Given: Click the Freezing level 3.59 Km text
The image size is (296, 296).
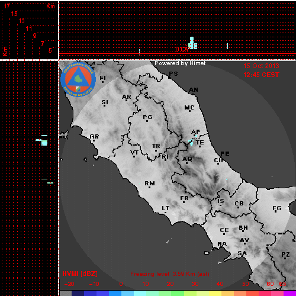Looking at the screenshot, I should (x=170, y=274).
